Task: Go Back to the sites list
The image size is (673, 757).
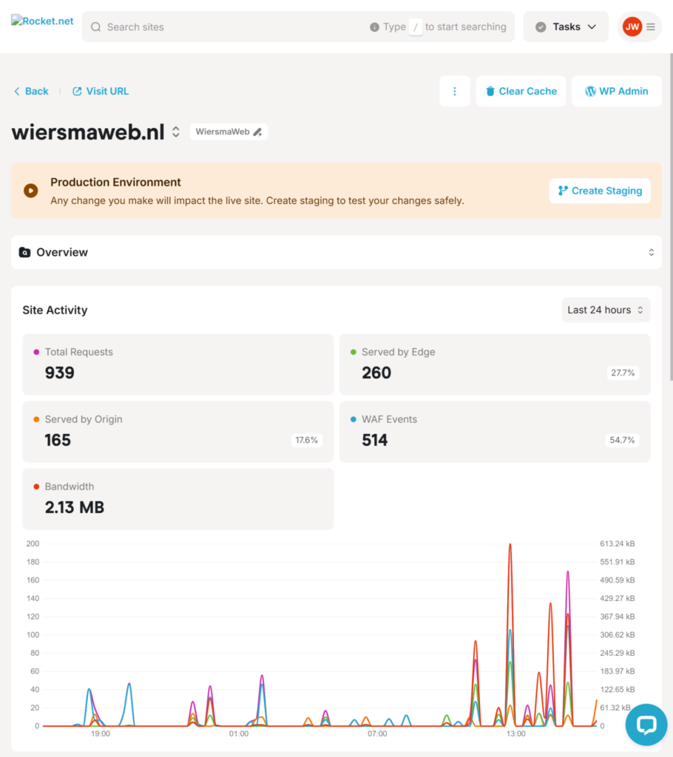Action: 31,91
